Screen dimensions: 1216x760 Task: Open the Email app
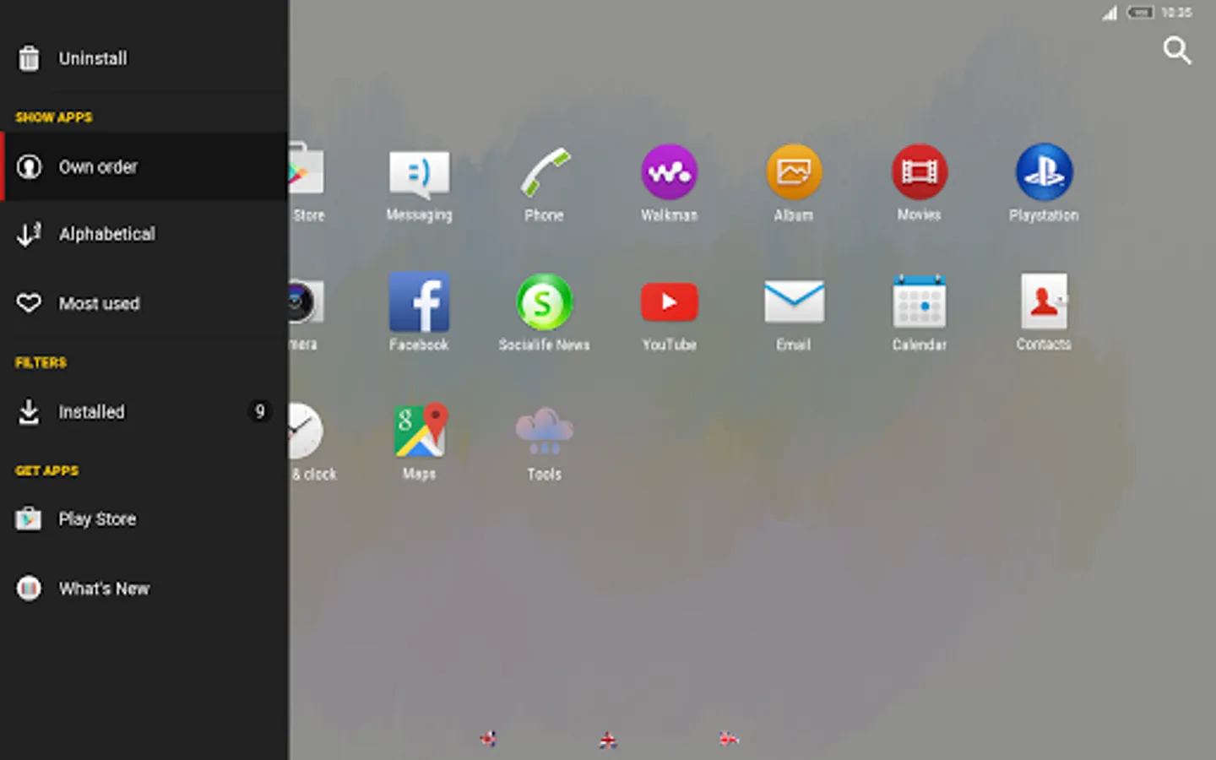[x=794, y=314]
